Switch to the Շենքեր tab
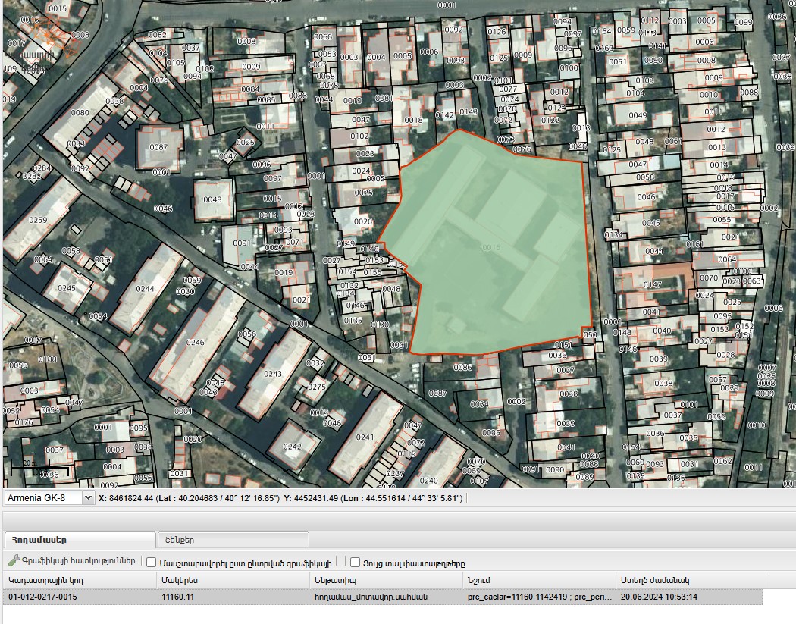 [233, 540]
